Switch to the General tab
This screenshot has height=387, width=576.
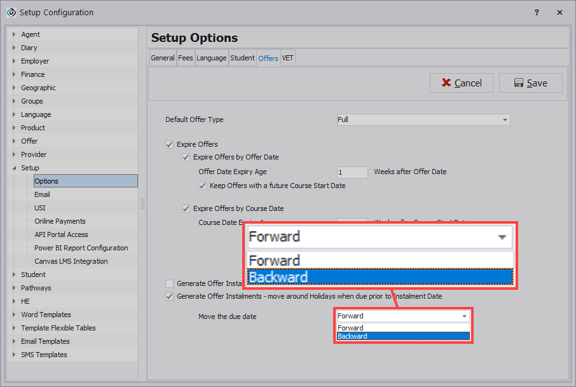pos(163,58)
